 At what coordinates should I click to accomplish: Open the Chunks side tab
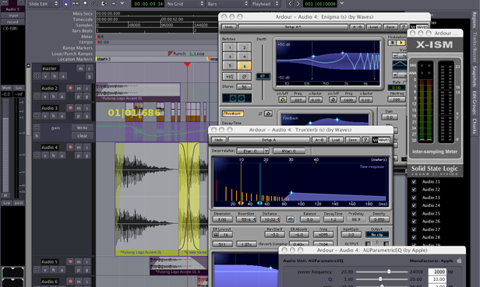point(475,126)
